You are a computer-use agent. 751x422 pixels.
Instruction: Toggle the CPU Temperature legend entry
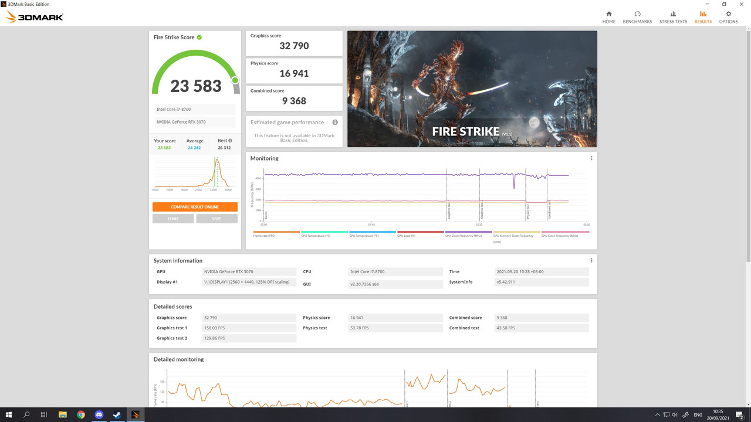click(324, 234)
